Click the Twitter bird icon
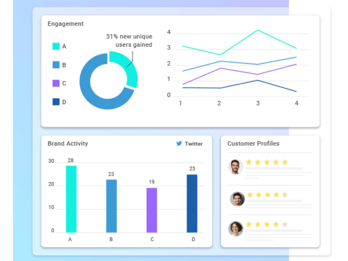This screenshot has height=261, width=348. click(x=179, y=144)
